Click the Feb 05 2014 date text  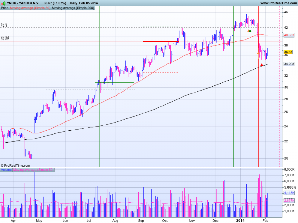pos(88,3)
